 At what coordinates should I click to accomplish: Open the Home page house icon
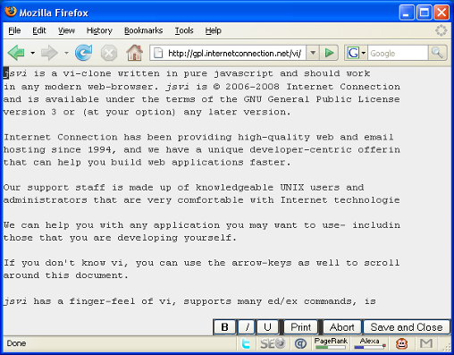135,53
